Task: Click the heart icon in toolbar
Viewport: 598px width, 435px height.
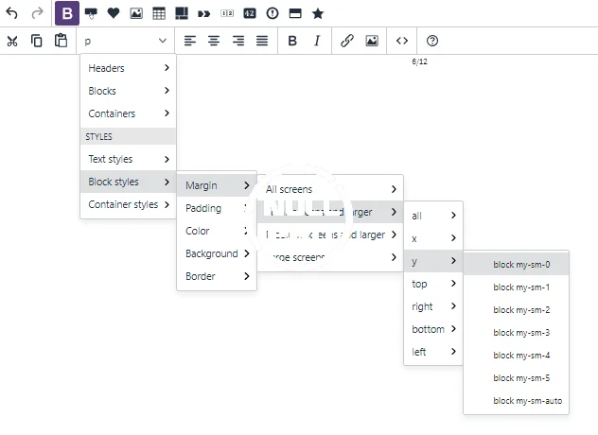Action: [114, 13]
